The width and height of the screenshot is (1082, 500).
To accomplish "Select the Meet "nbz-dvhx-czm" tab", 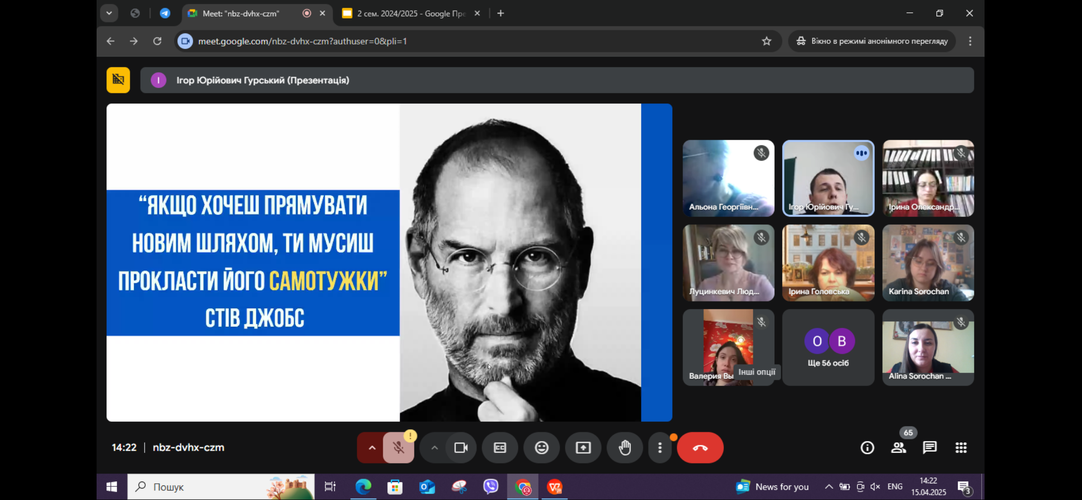I will click(241, 13).
